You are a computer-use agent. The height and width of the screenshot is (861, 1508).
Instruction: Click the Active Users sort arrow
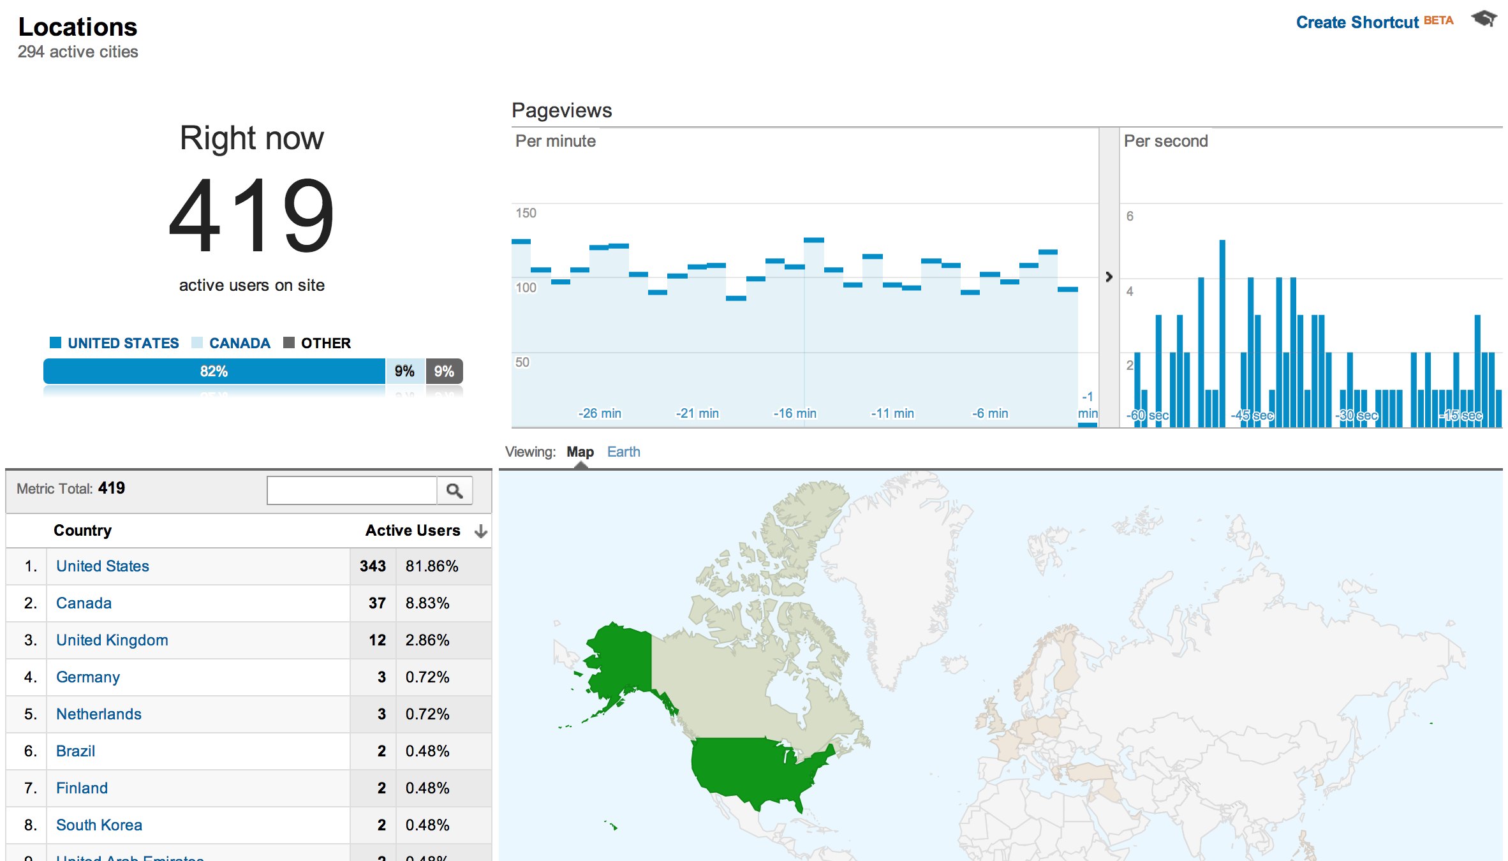(x=481, y=531)
